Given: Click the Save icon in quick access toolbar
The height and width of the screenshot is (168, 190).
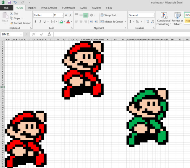Looking at the screenshot, I should click(x=9, y=2).
